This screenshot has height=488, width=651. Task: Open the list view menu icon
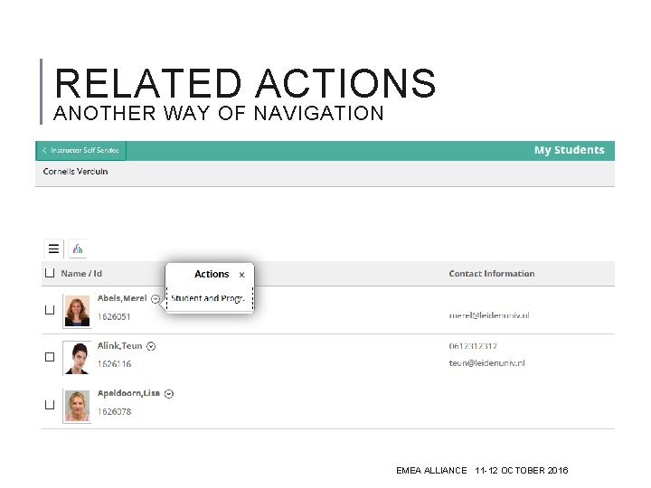53,249
